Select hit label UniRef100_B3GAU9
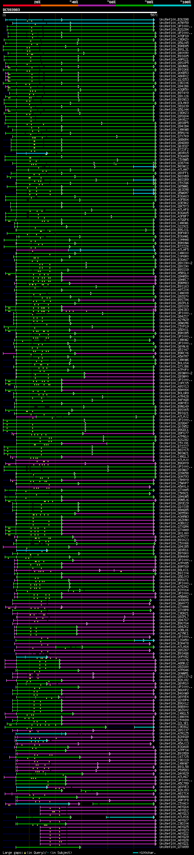 [174, 156]
